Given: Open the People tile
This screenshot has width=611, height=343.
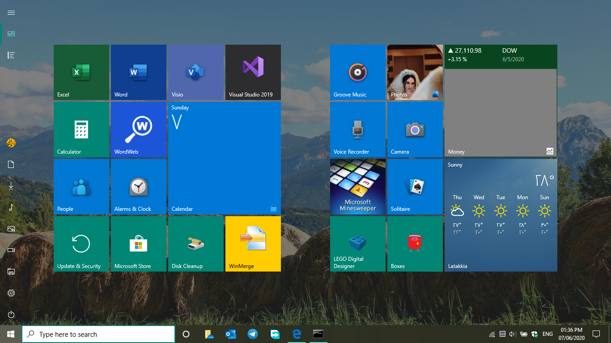Looking at the screenshot, I should point(81,187).
